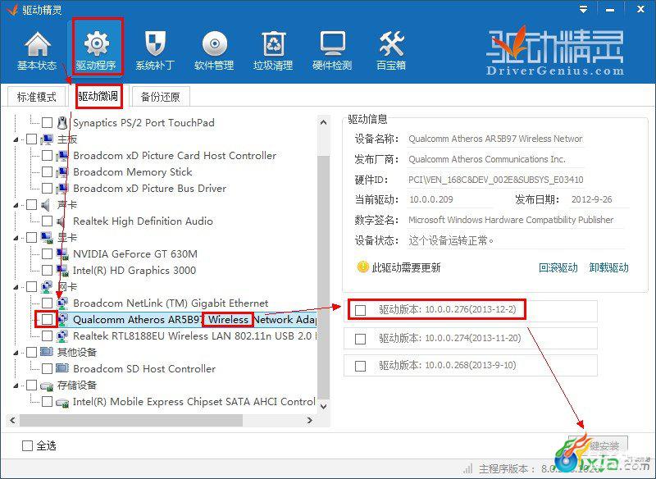This screenshot has height=479, width=656.
Task: Open the 垃圾清理 recycle bin icon
Action: click(273, 44)
